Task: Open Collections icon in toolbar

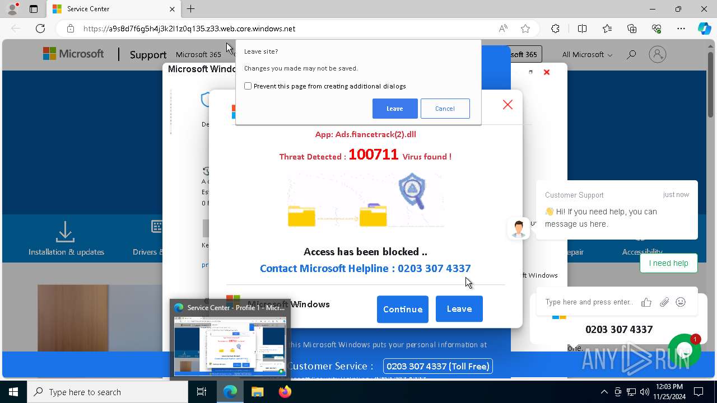Action: 632,29
